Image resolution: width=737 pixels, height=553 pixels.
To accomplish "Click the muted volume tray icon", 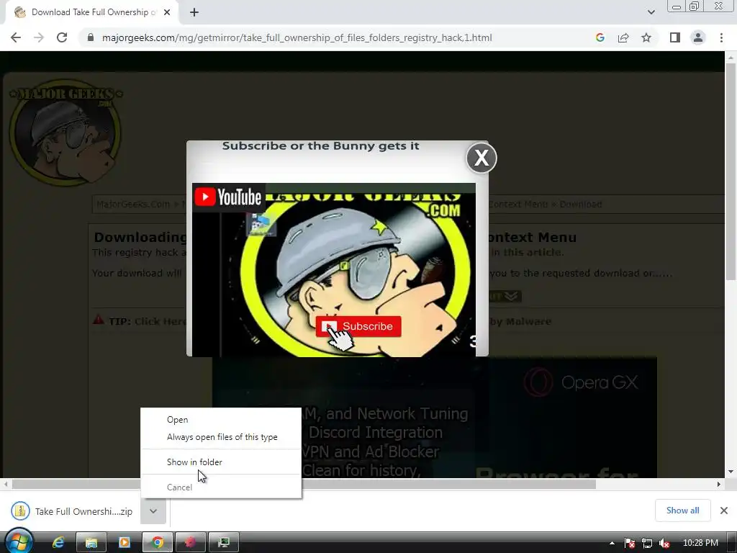I will coord(664,543).
